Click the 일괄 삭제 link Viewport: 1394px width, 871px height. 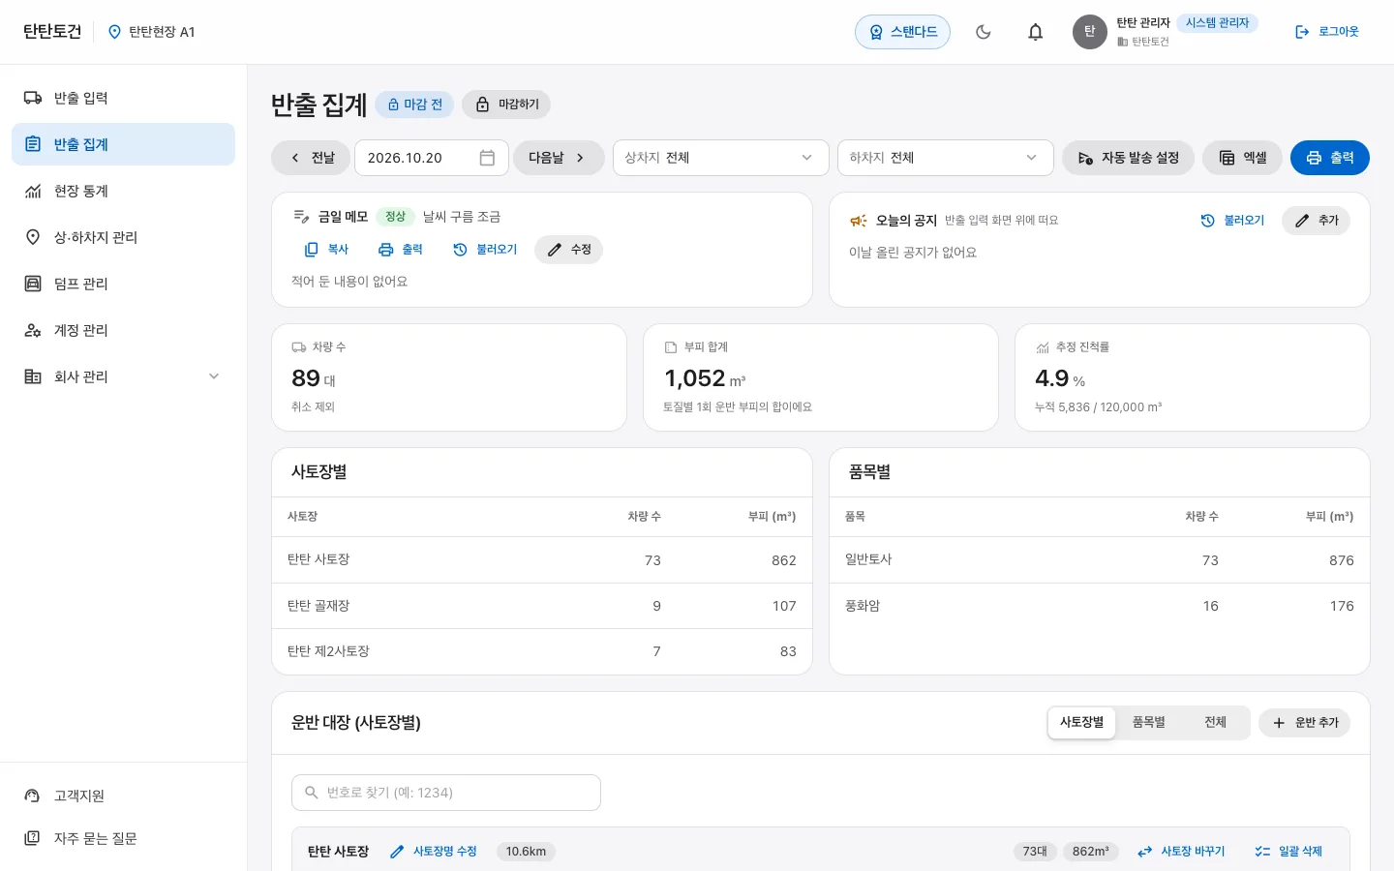pos(1288,852)
